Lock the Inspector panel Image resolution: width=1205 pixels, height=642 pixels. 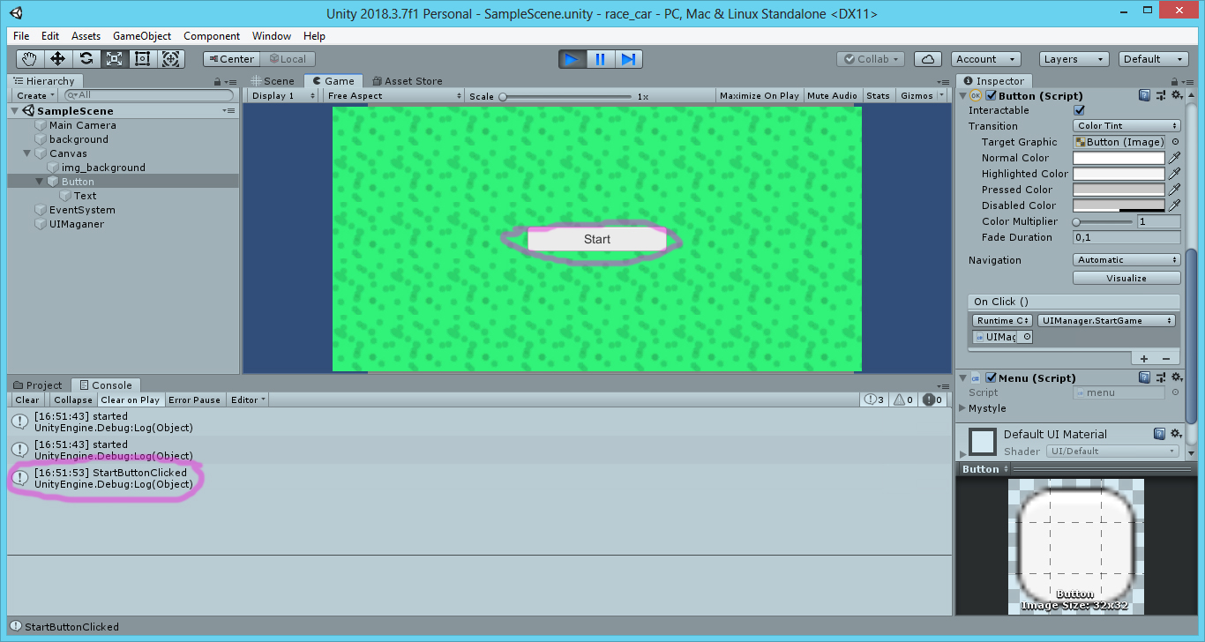click(1174, 81)
